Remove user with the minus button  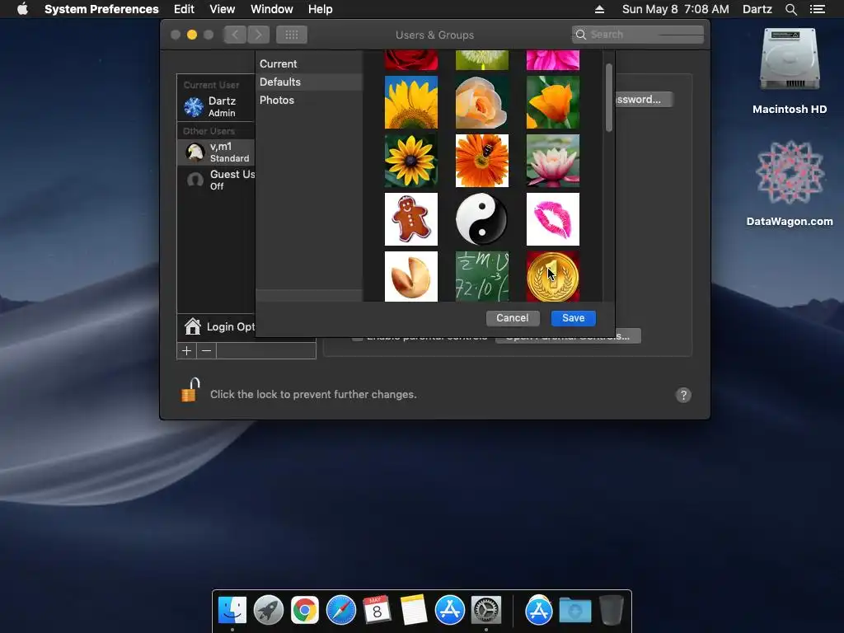click(x=206, y=351)
